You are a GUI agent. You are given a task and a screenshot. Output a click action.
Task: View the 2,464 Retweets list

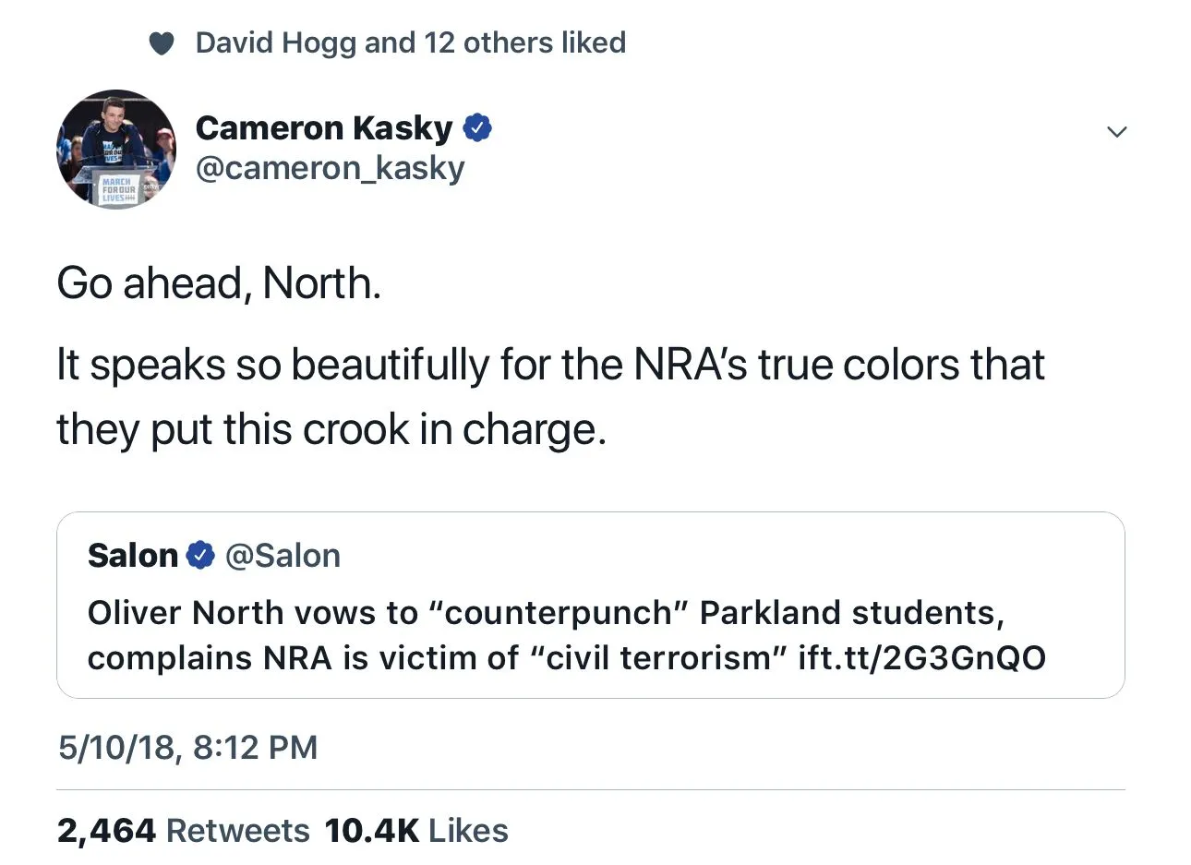(183, 830)
